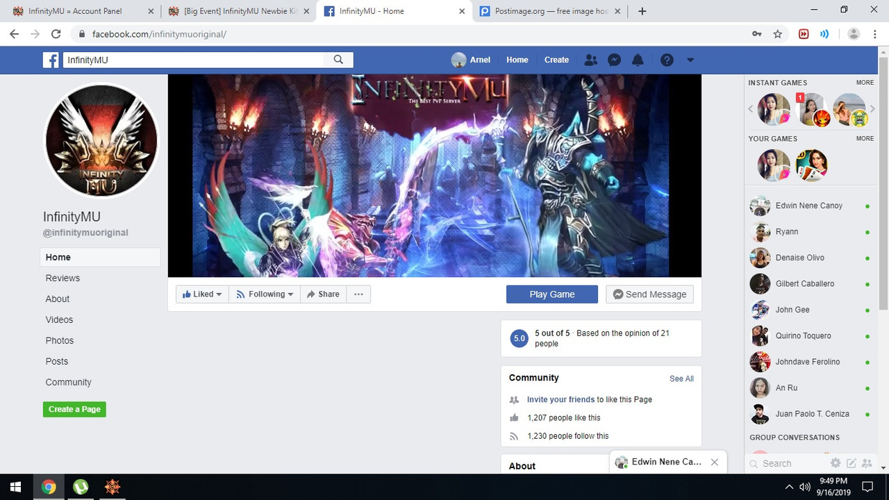
Task: Click the search magnifier button
Action: click(x=338, y=60)
